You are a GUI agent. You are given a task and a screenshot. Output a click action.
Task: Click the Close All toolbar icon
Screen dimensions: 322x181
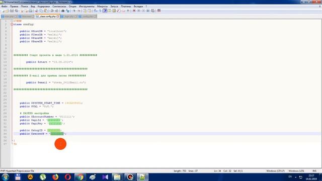[x=26, y=11]
